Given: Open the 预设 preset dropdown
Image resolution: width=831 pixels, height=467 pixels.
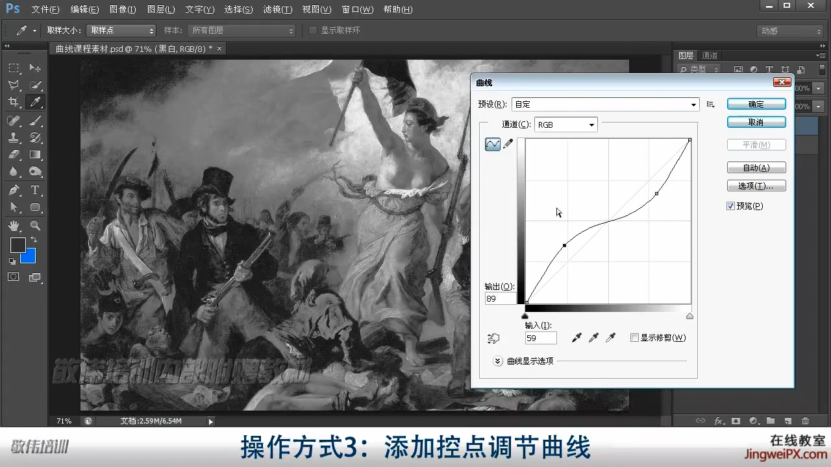Looking at the screenshot, I should 605,104.
